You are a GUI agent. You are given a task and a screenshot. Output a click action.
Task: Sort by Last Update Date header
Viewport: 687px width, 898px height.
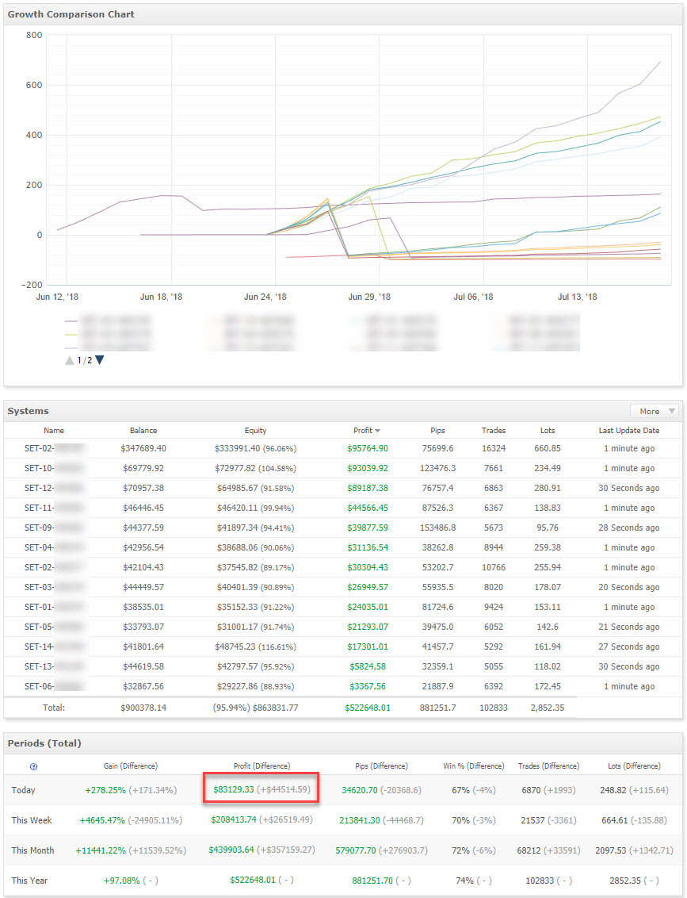pyautogui.click(x=628, y=430)
